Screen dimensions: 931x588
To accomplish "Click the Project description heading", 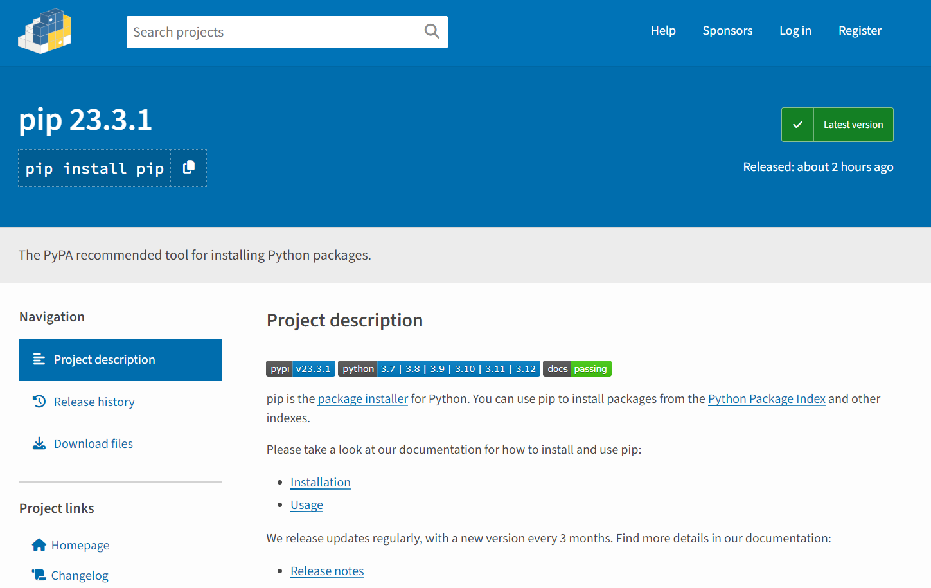I will point(344,320).
